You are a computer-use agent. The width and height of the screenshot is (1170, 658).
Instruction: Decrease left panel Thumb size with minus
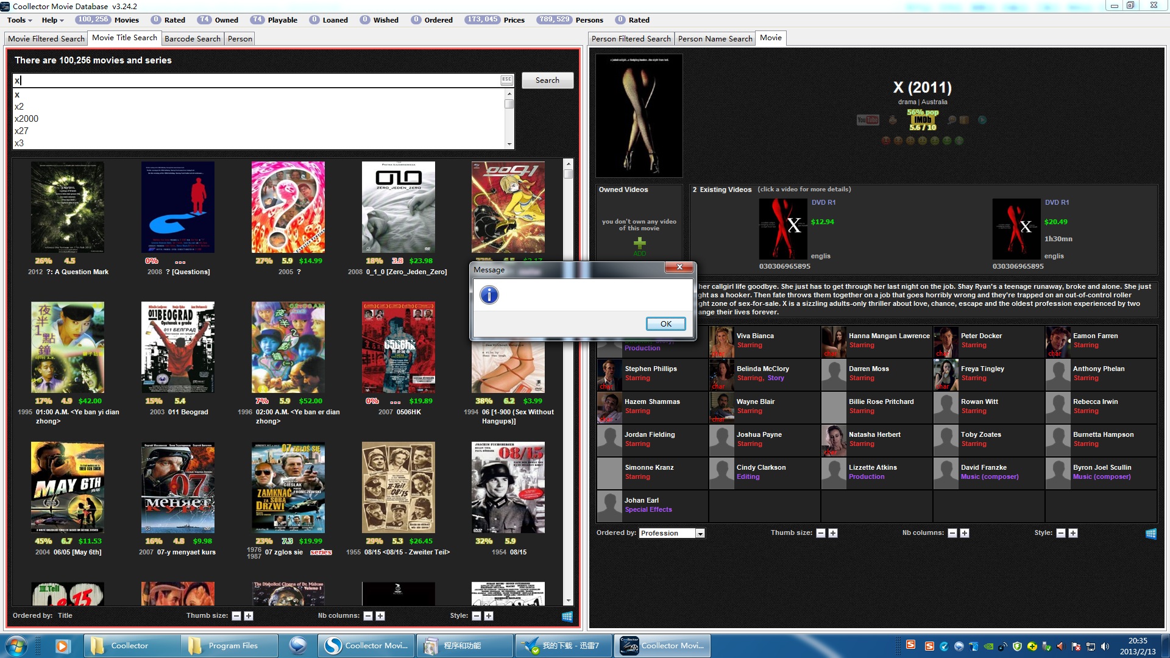[x=236, y=616]
